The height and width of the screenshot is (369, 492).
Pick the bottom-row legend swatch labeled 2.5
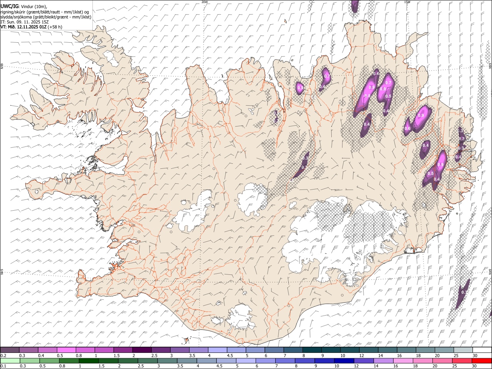147,361
